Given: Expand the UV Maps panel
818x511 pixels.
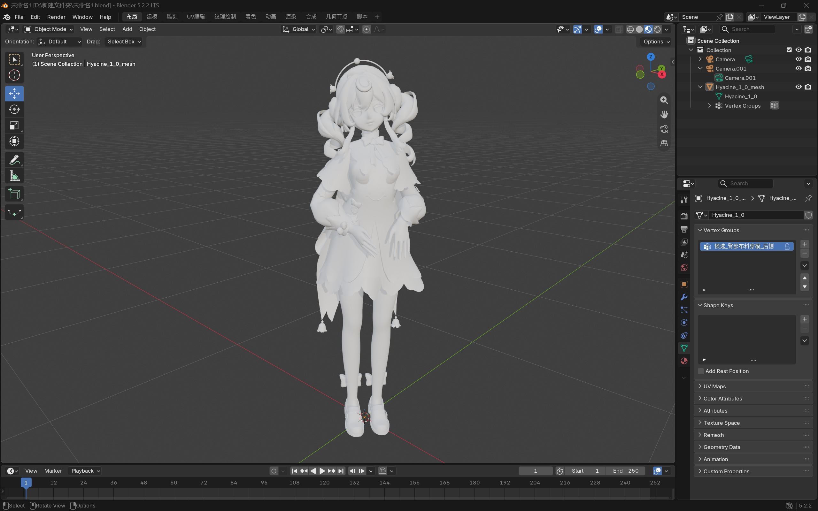Looking at the screenshot, I should click(x=753, y=386).
